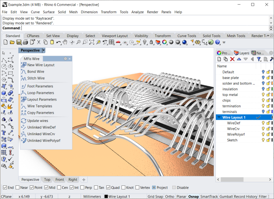Click the Four Viewports layout icon

111,42
